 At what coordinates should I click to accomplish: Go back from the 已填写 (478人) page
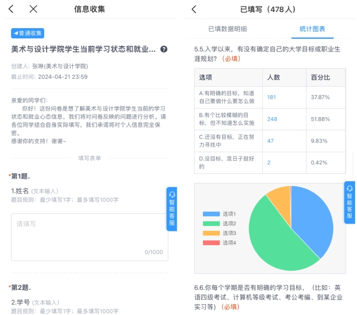coord(194,10)
